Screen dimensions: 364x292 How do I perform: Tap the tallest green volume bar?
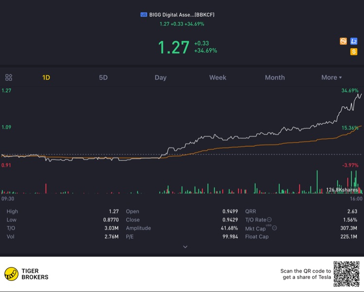coord(317,182)
